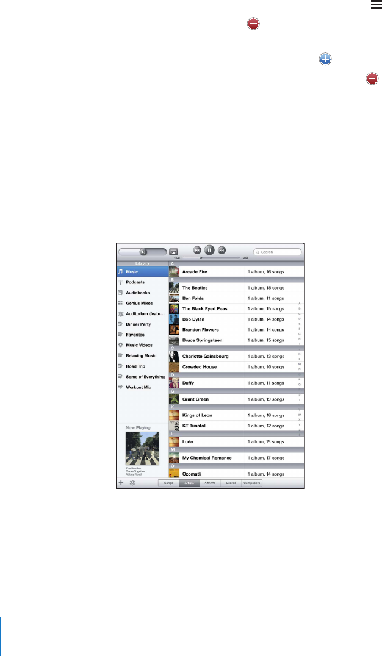
Task: Click the Music note icon in sidebar
Action: click(121, 271)
